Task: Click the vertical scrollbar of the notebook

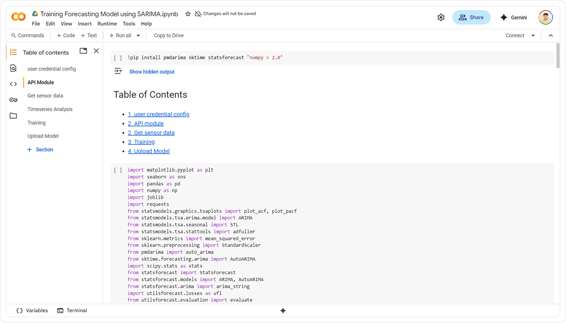Action: [558, 55]
